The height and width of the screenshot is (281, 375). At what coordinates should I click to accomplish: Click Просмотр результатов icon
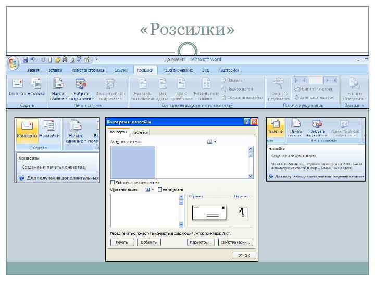279,89
